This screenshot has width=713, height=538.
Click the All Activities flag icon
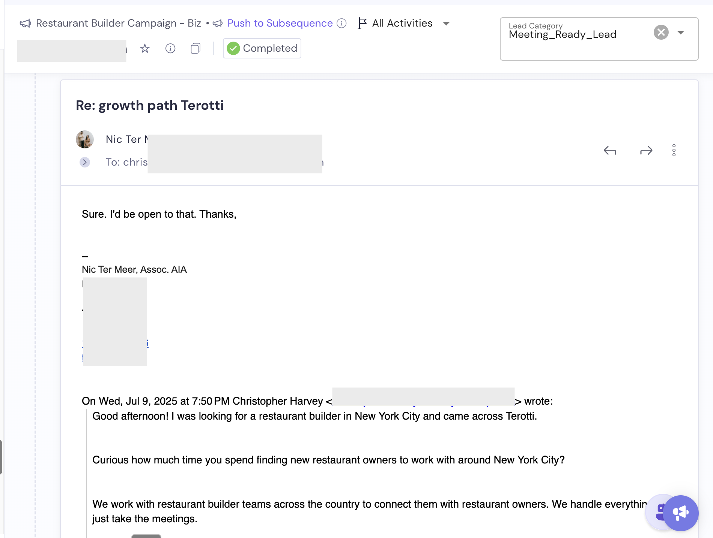coord(362,23)
